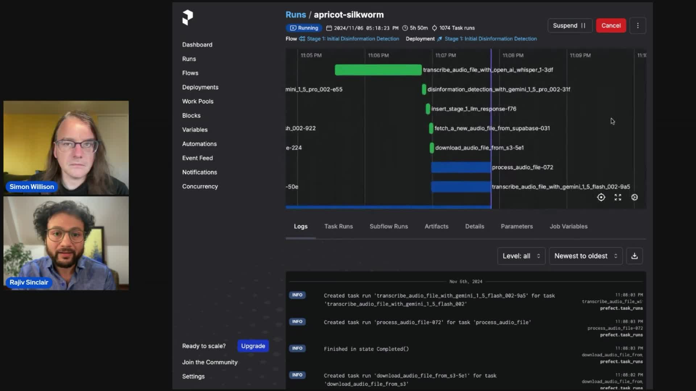696x391 pixels.
Task: Select the insert_stage_1_llm_response-f76 marker
Action: (428, 109)
